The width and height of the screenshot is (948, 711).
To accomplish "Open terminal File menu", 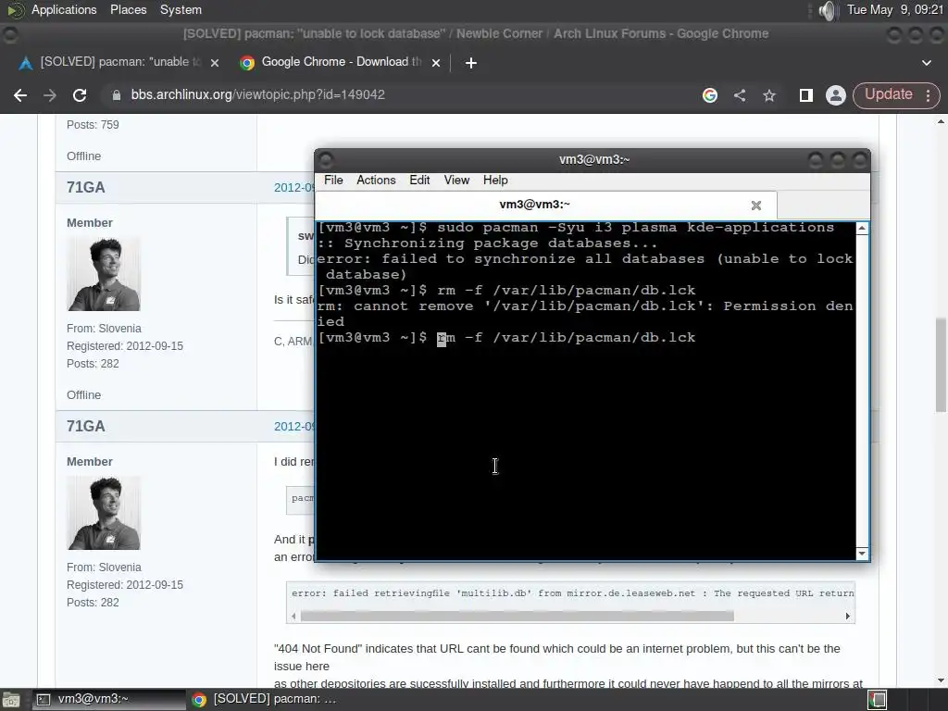I will 333,181.
